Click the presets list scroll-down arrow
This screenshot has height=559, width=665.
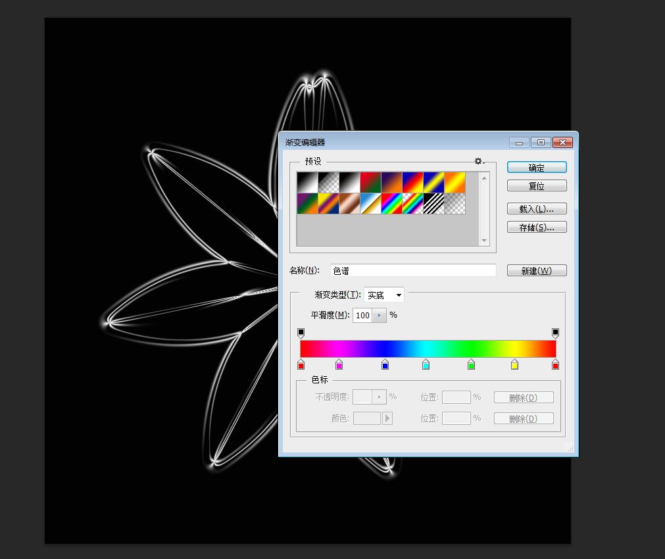[x=484, y=241]
